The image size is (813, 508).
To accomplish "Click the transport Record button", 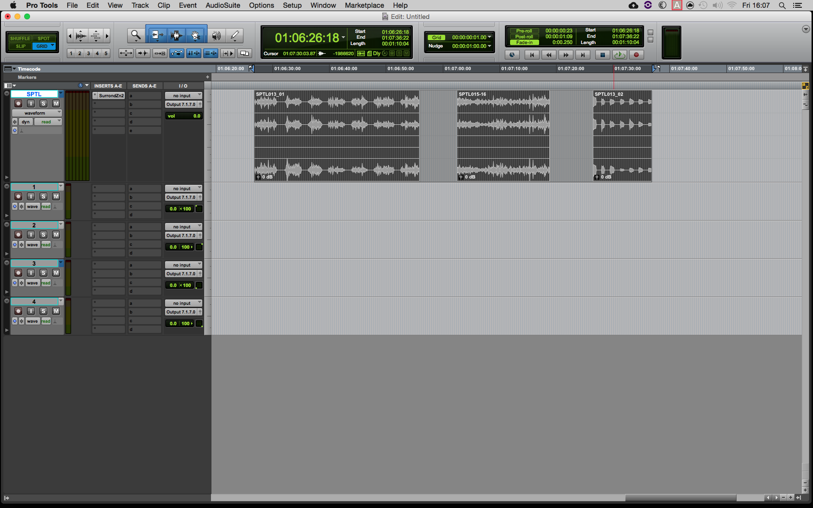I will (636, 55).
